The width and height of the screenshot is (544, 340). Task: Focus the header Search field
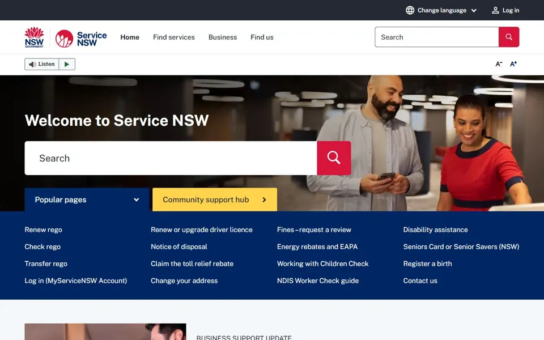click(436, 37)
